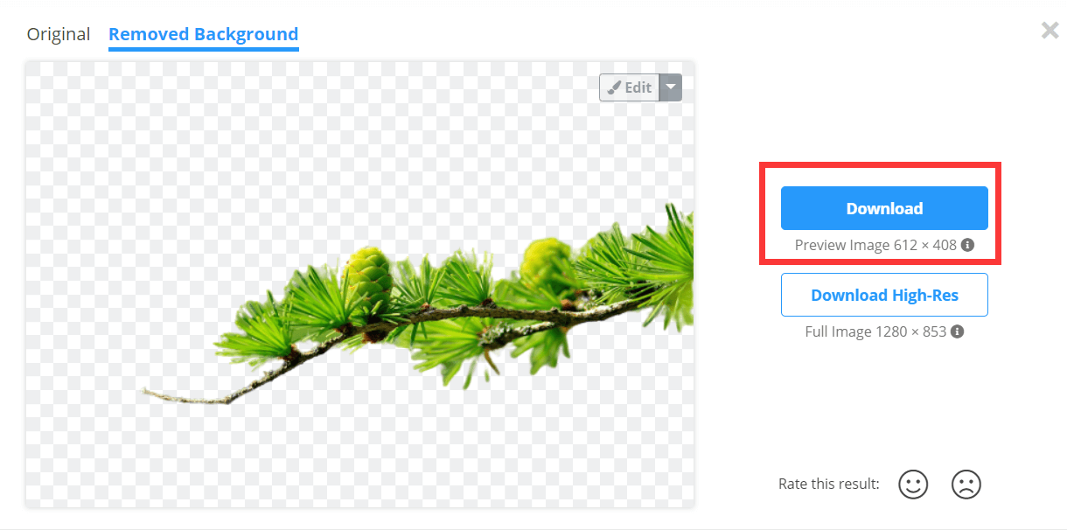Rate result with the sad frowning face
The width and height of the screenshot is (1067, 530).
click(966, 484)
